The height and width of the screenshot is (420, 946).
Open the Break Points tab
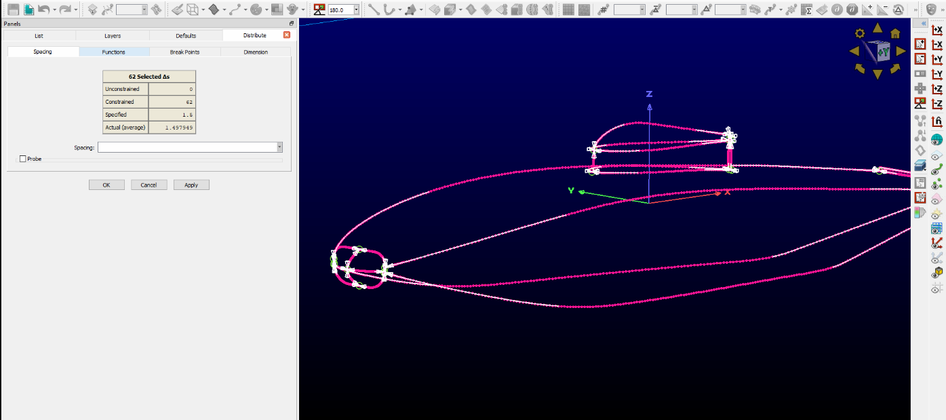[x=184, y=52]
